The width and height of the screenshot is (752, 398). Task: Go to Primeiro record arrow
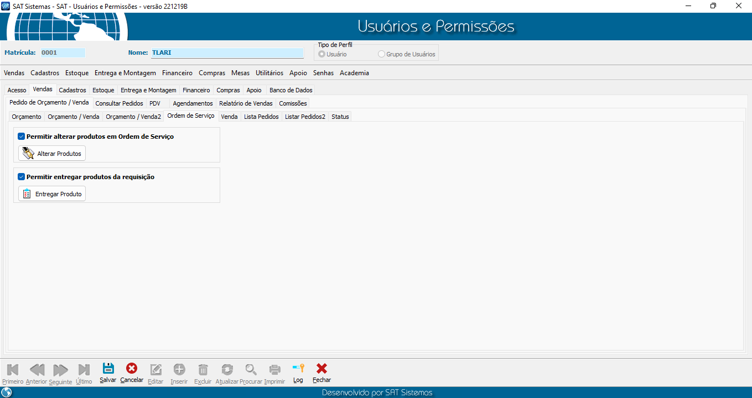(x=13, y=370)
